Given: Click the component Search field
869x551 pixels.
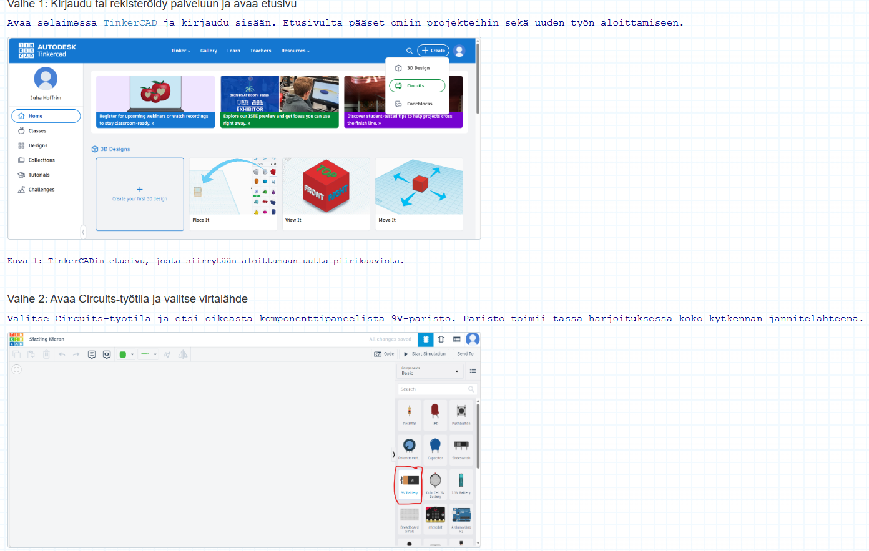Looking at the screenshot, I should [x=437, y=389].
